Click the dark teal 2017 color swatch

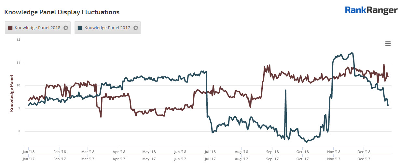(80, 28)
